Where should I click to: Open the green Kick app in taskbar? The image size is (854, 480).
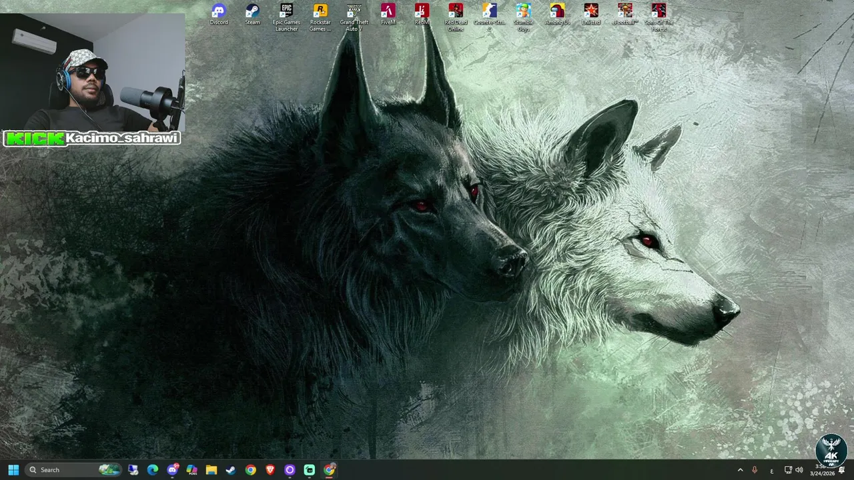pos(310,470)
